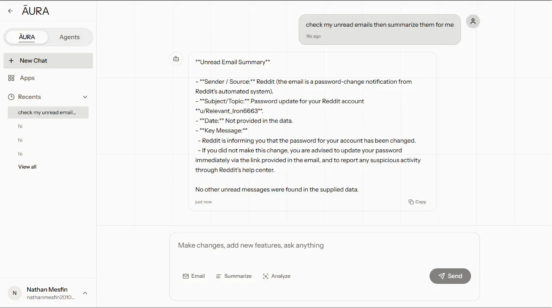Click the plus icon for New Chat
This screenshot has height=308, width=552.
(11, 61)
